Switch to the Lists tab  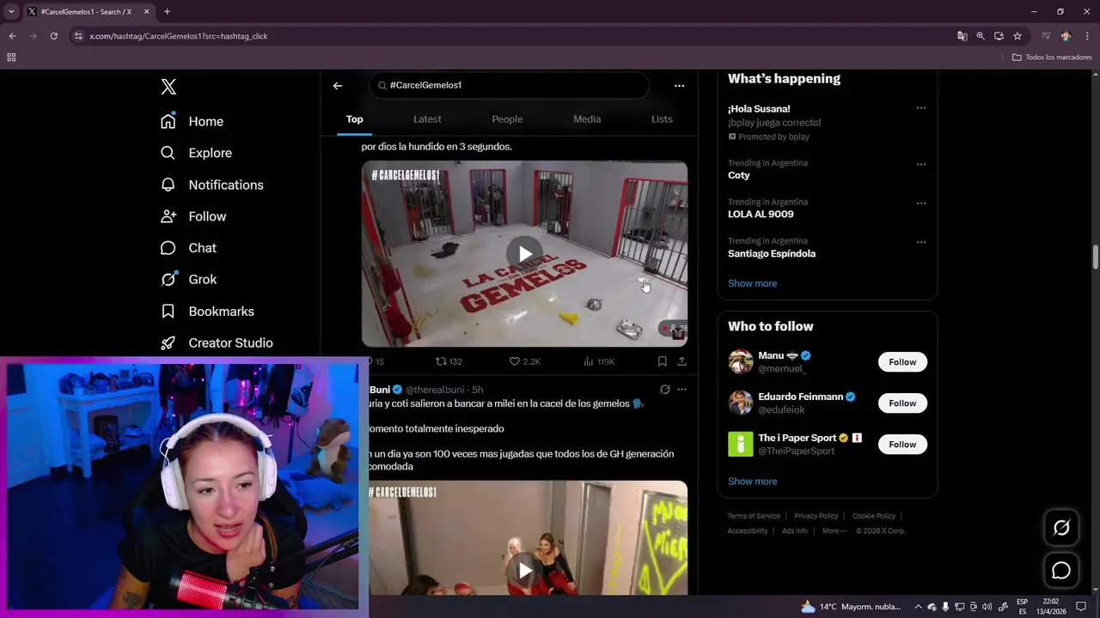pos(662,119)
